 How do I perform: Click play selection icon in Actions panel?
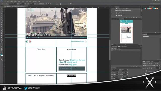tap(132, 17)
